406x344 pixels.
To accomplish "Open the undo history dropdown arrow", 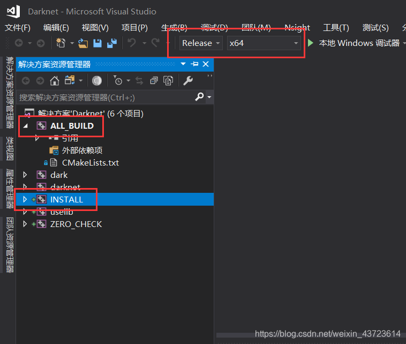I will (144, 43).
